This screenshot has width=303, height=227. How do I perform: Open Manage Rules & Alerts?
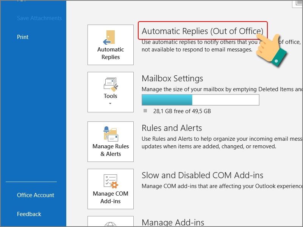click(111, 141)
